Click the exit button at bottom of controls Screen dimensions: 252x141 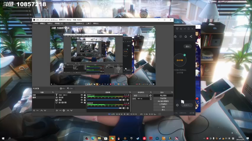[163, 110]
